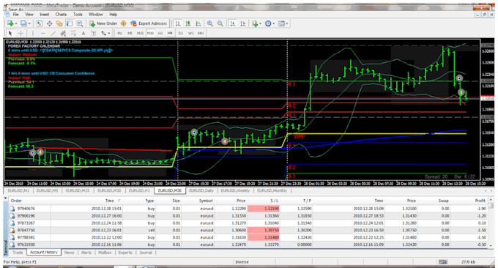Select the Fibonacci retracement tool
The width and height of the screenshot is (498, 268).
point(73,33)
